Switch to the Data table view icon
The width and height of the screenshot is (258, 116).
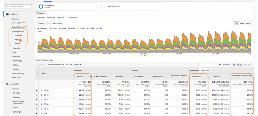(x=234, y=65)
